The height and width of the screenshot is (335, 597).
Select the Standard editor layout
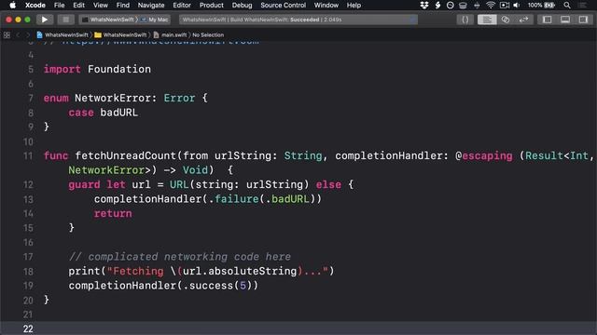tap(487, 20)
